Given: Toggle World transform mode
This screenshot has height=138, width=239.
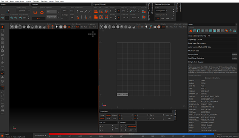Looking at the screenshot, I should (102, 119).
